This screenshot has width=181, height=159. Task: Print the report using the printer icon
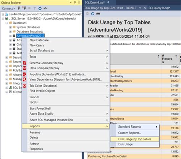tap(98, 13)
